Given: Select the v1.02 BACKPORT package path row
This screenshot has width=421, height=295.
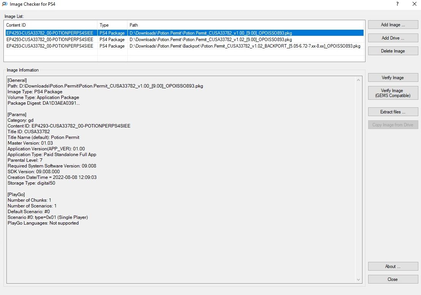Looking at the screenshot, I should pyautogui.click(x=245, y=46).
